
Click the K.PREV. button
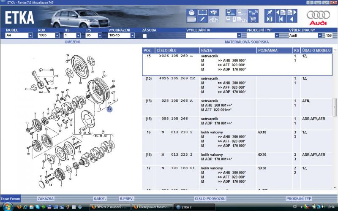[x=127, y=198]
